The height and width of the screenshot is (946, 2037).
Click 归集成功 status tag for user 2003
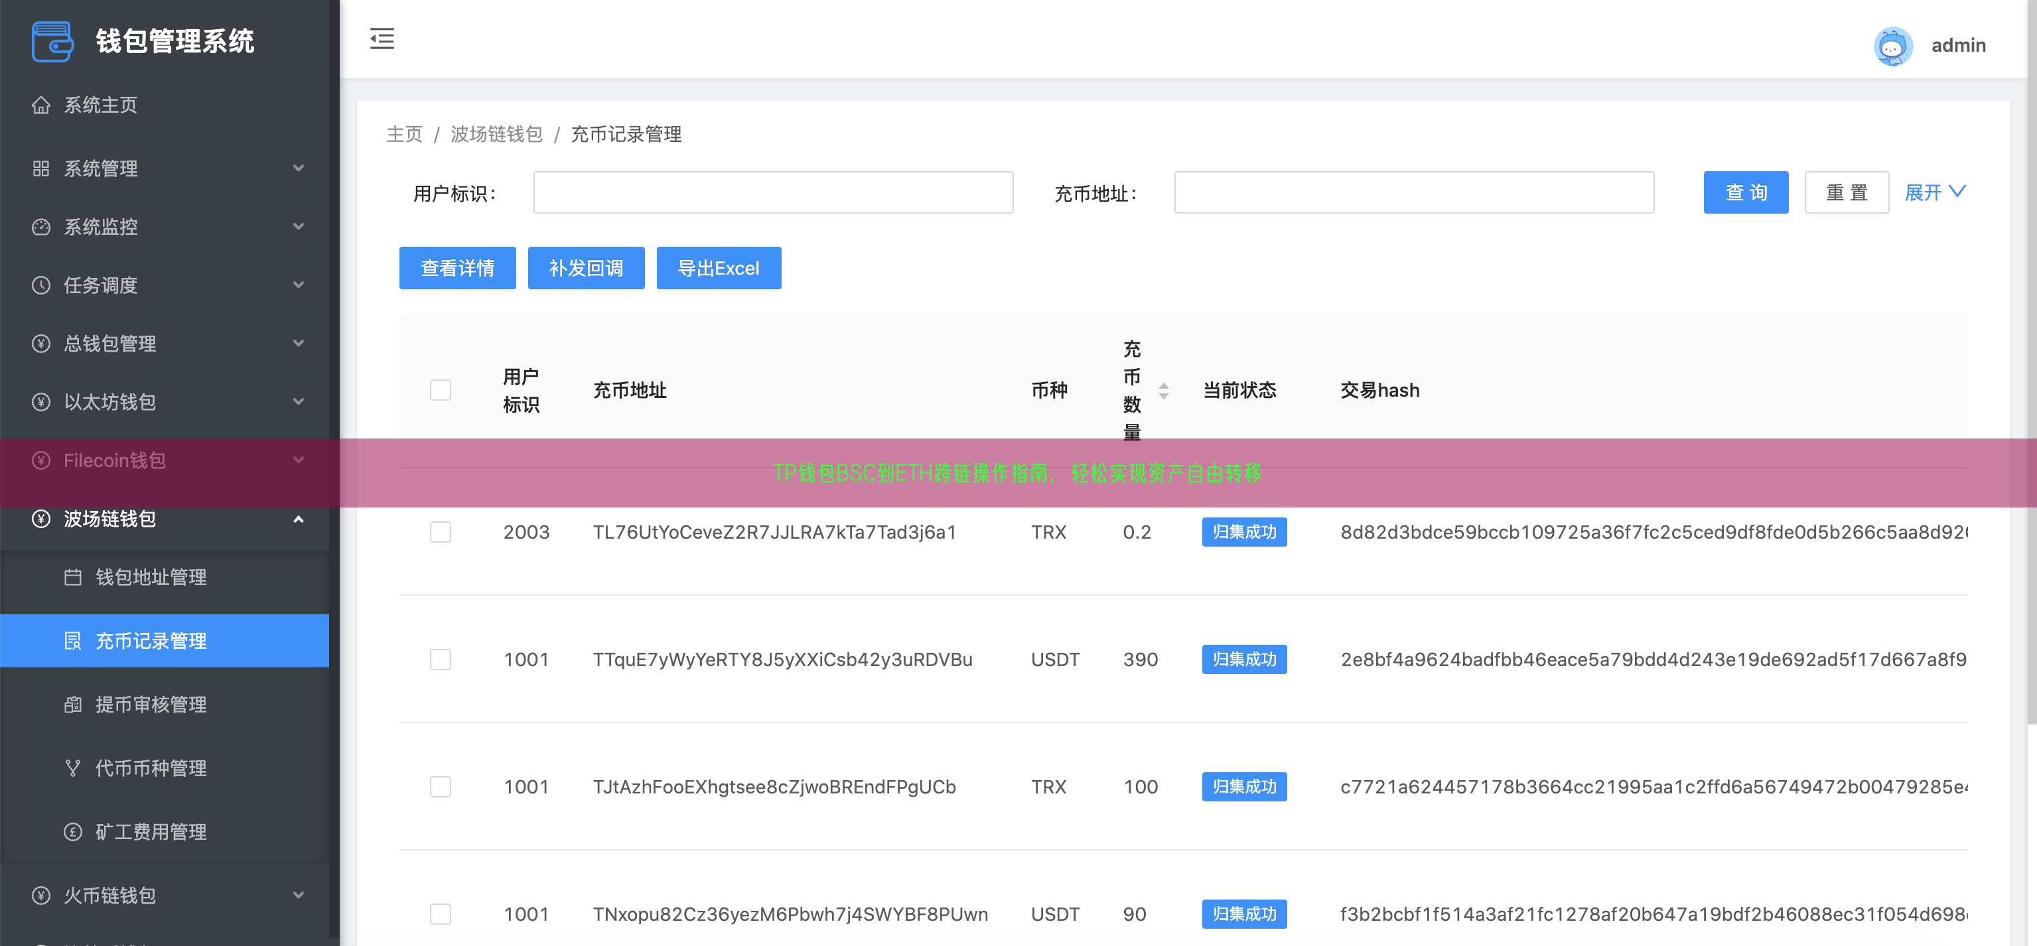[1244, 532]
